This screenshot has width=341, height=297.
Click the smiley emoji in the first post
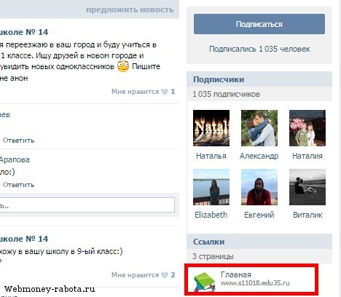(123, 66)
